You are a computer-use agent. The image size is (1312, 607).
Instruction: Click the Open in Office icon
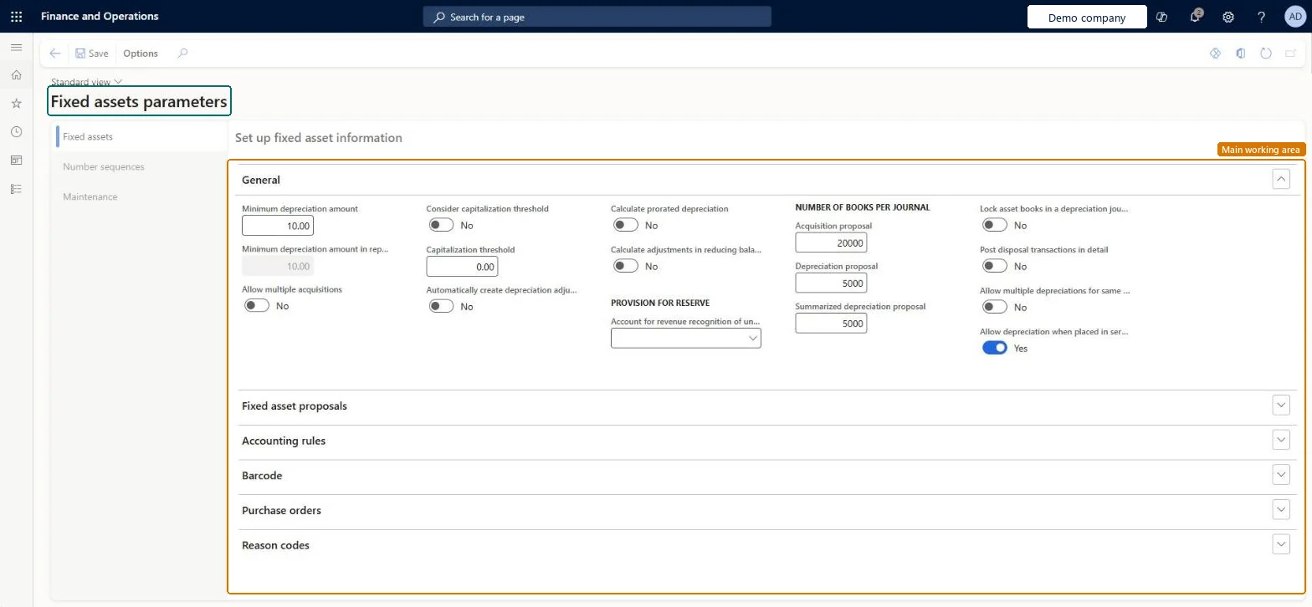pos(1241,54)
